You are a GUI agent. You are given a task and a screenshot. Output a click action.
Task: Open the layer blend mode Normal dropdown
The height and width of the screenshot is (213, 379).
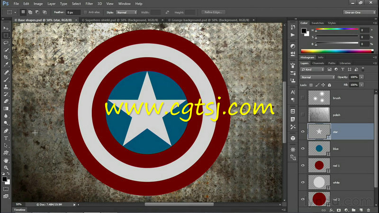[x=317, y=77]
